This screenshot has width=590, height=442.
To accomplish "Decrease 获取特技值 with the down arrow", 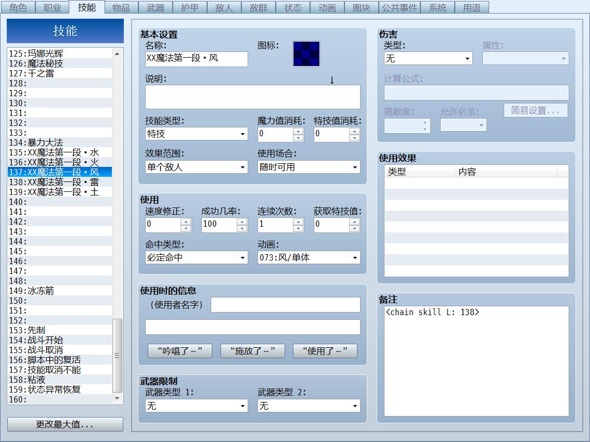I will pyautogui.click(x=354, y=229).
